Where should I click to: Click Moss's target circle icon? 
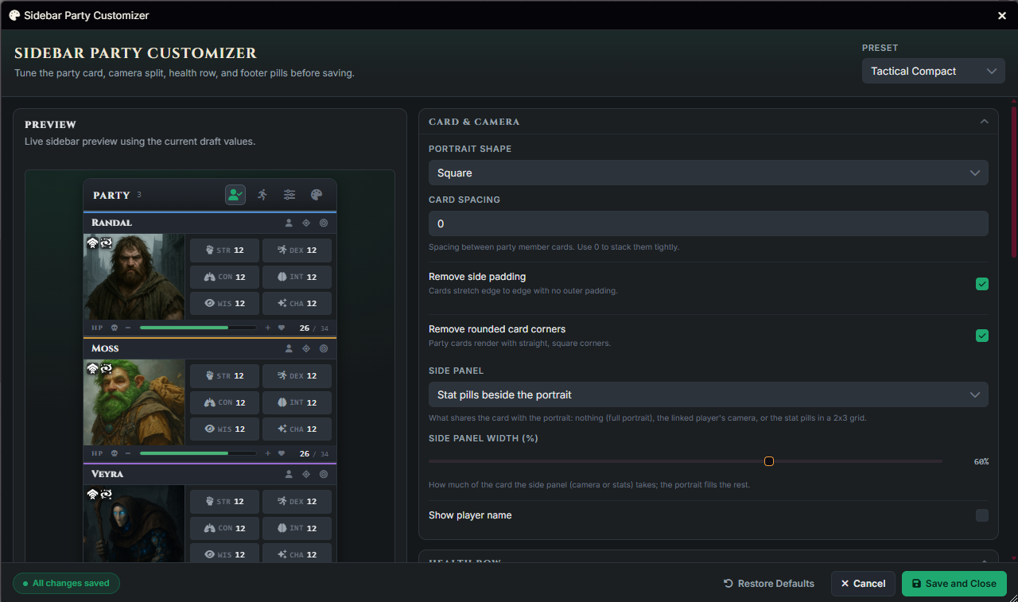(x=324, y=349)
